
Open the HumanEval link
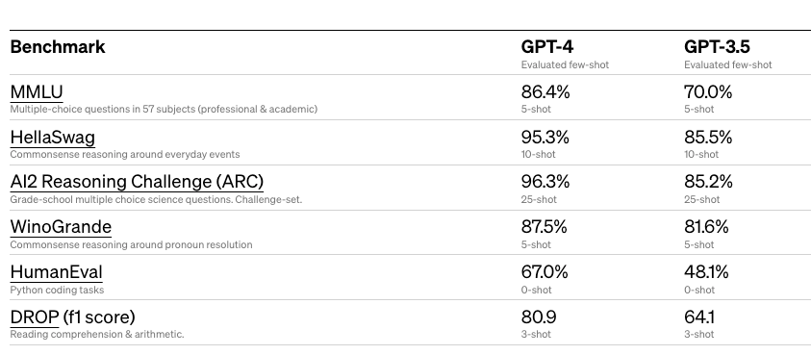click(57, 271)
